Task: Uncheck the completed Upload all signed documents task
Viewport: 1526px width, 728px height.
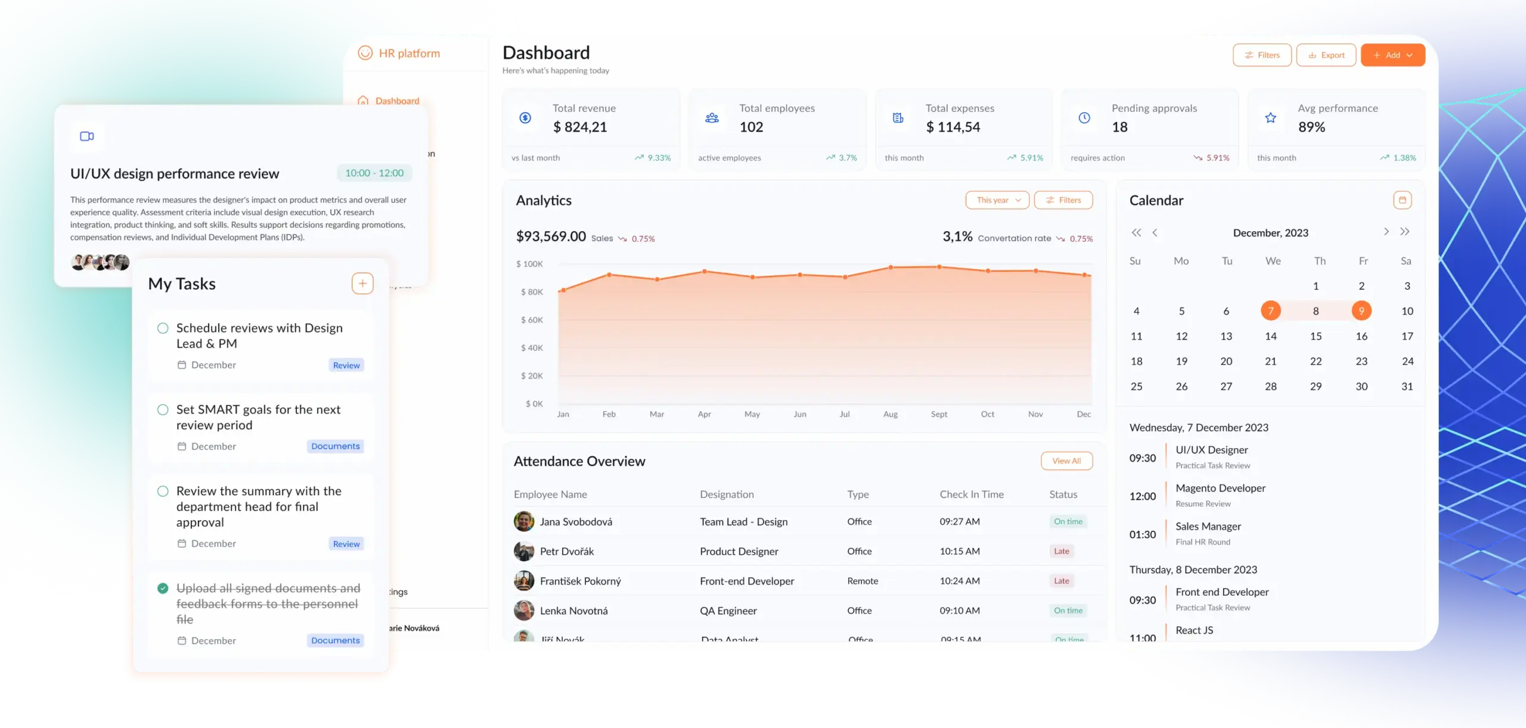Action: (163, 589)
